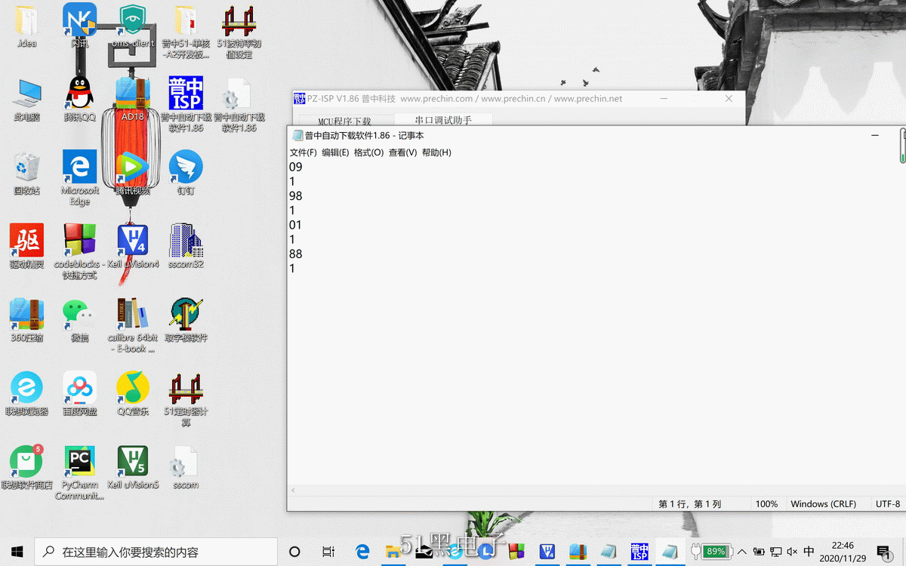The width and height of the screenshot is (906, 566).
Task: Click the PZ-ISP icon in taskbar
Action: (640, 552)
